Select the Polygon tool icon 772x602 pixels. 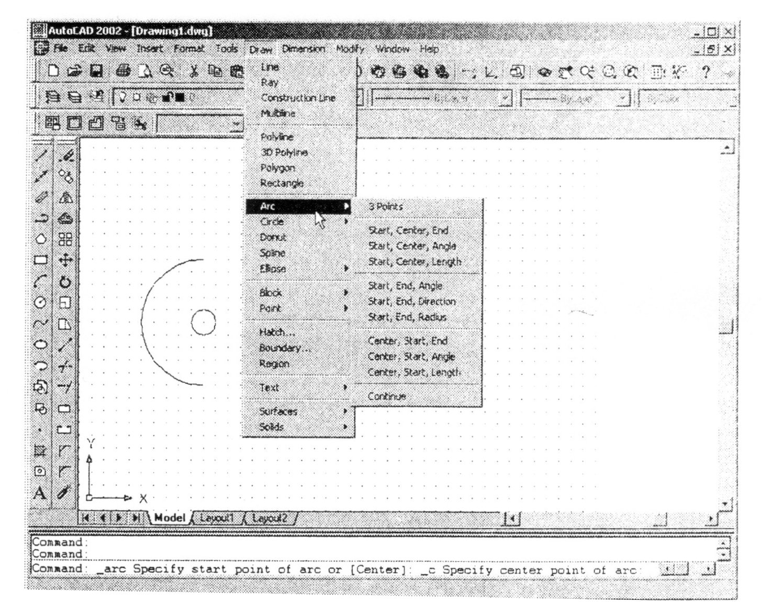tap(41, 239)
